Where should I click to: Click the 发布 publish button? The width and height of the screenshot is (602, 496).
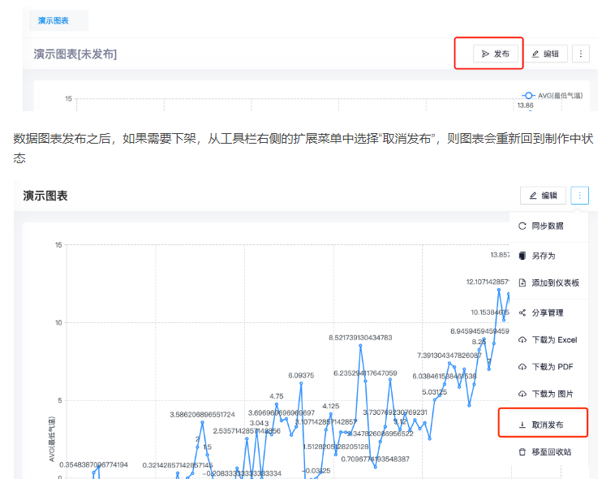[495, 54]
